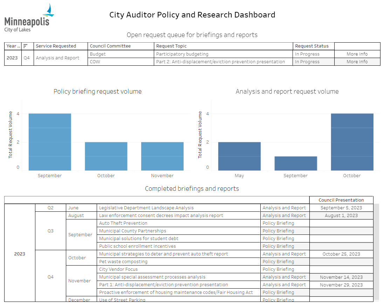Click In Progress status for Participatory budgeting
384x304 pixels.
(314, 54)
